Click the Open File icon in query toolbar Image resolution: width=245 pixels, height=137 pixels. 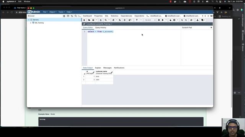click(x=89, y=20)
